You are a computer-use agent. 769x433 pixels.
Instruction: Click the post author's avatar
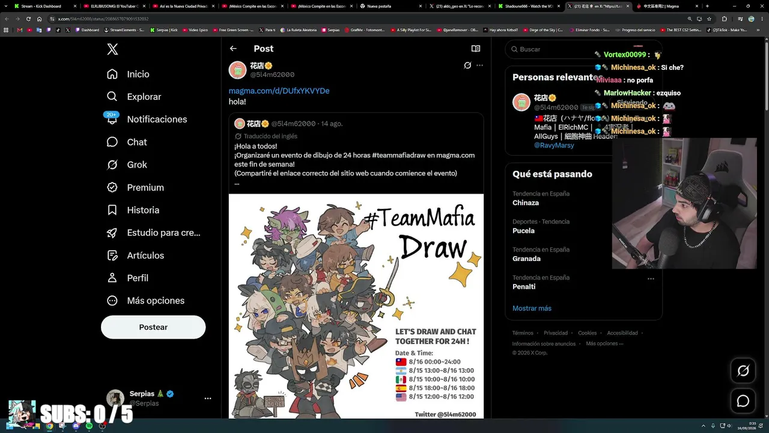coord(238,70)
